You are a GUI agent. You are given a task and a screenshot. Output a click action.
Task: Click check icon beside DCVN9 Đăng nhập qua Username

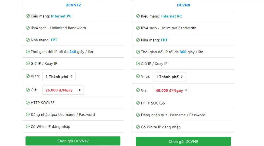coord(138,115)
